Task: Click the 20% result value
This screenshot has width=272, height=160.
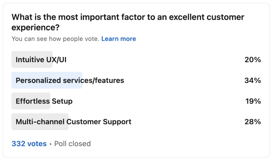Action: point(253,60)
